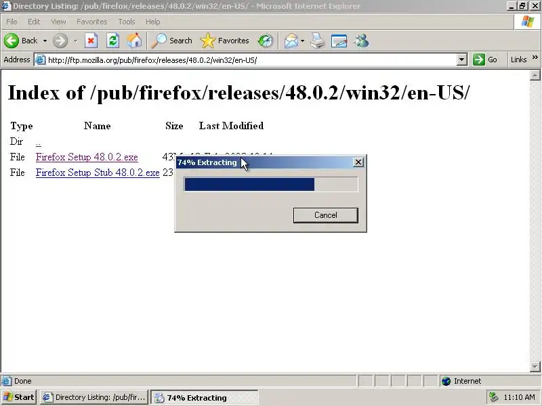Click the Links toolbar label

click(x=518, y=60)
